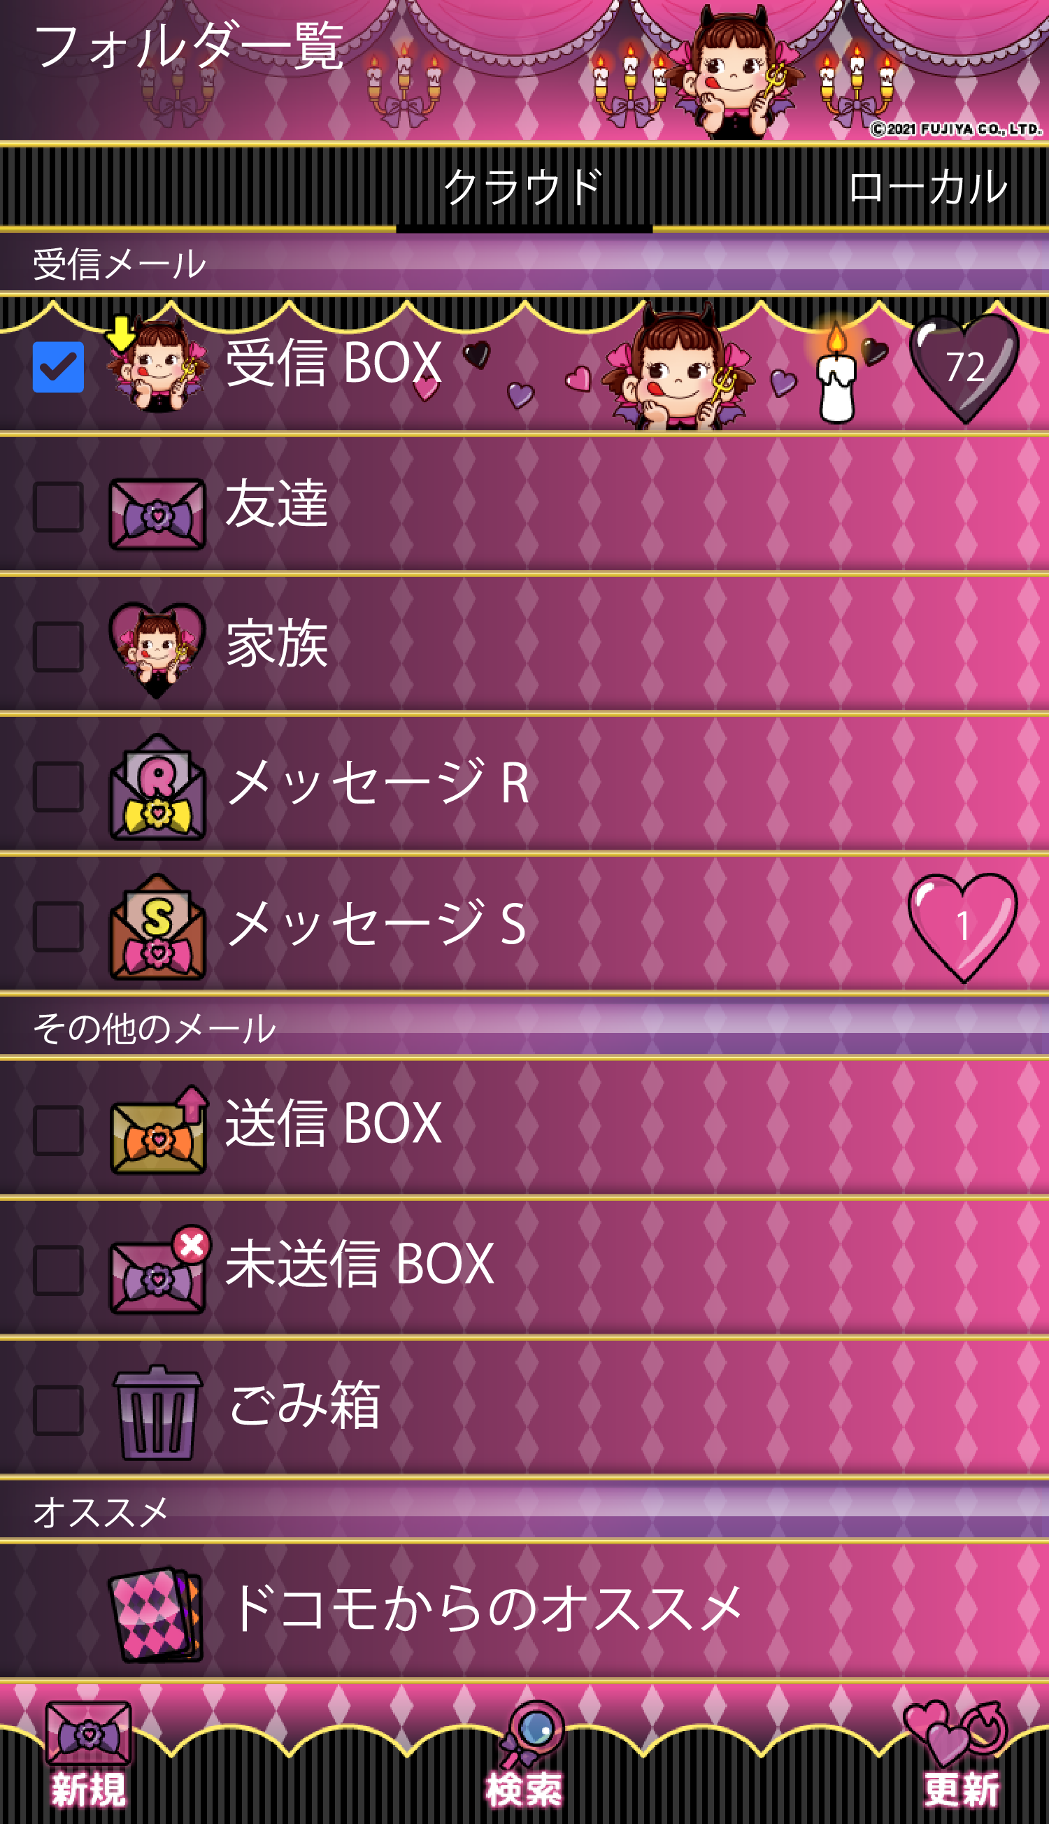Switch to the クラウド tab
This screenshot has width=1049, height=1824.
click(524, 187)
